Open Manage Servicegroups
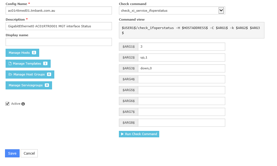Image resolution: width=277 pixels, height=166 pixels. (29, 85)
